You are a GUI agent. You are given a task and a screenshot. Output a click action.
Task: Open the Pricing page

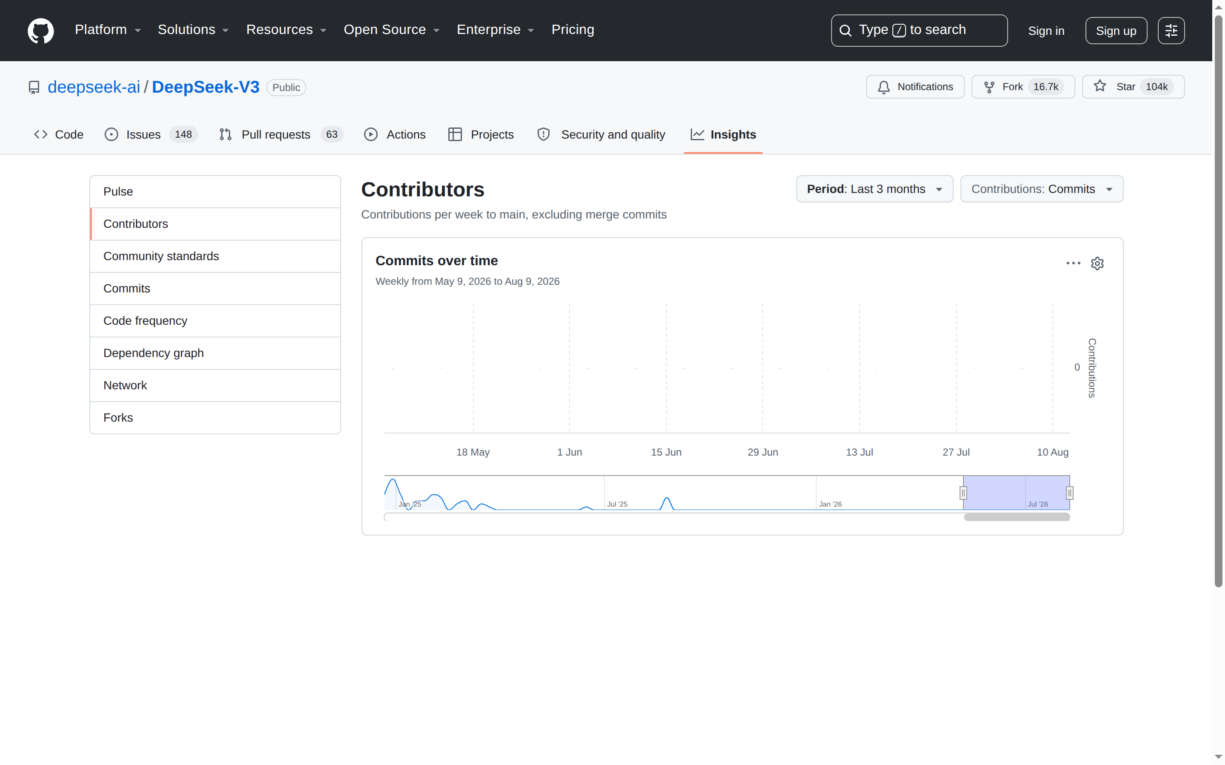click(573, 30)
